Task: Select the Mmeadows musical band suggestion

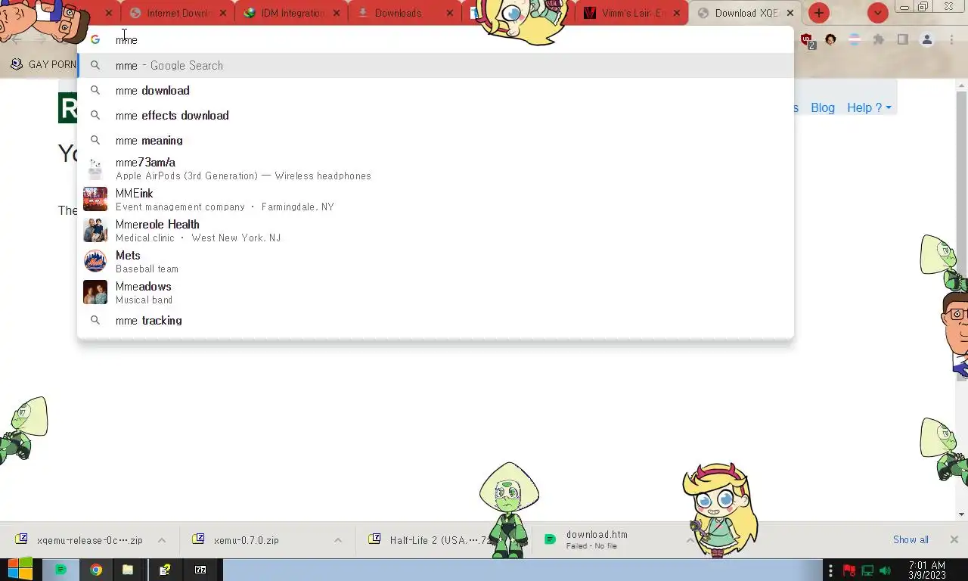Action: point(436,292)
